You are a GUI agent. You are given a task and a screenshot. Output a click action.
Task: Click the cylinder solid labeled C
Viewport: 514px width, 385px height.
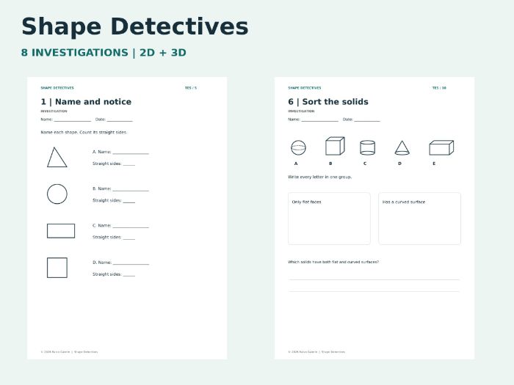(x=367, y=147)
